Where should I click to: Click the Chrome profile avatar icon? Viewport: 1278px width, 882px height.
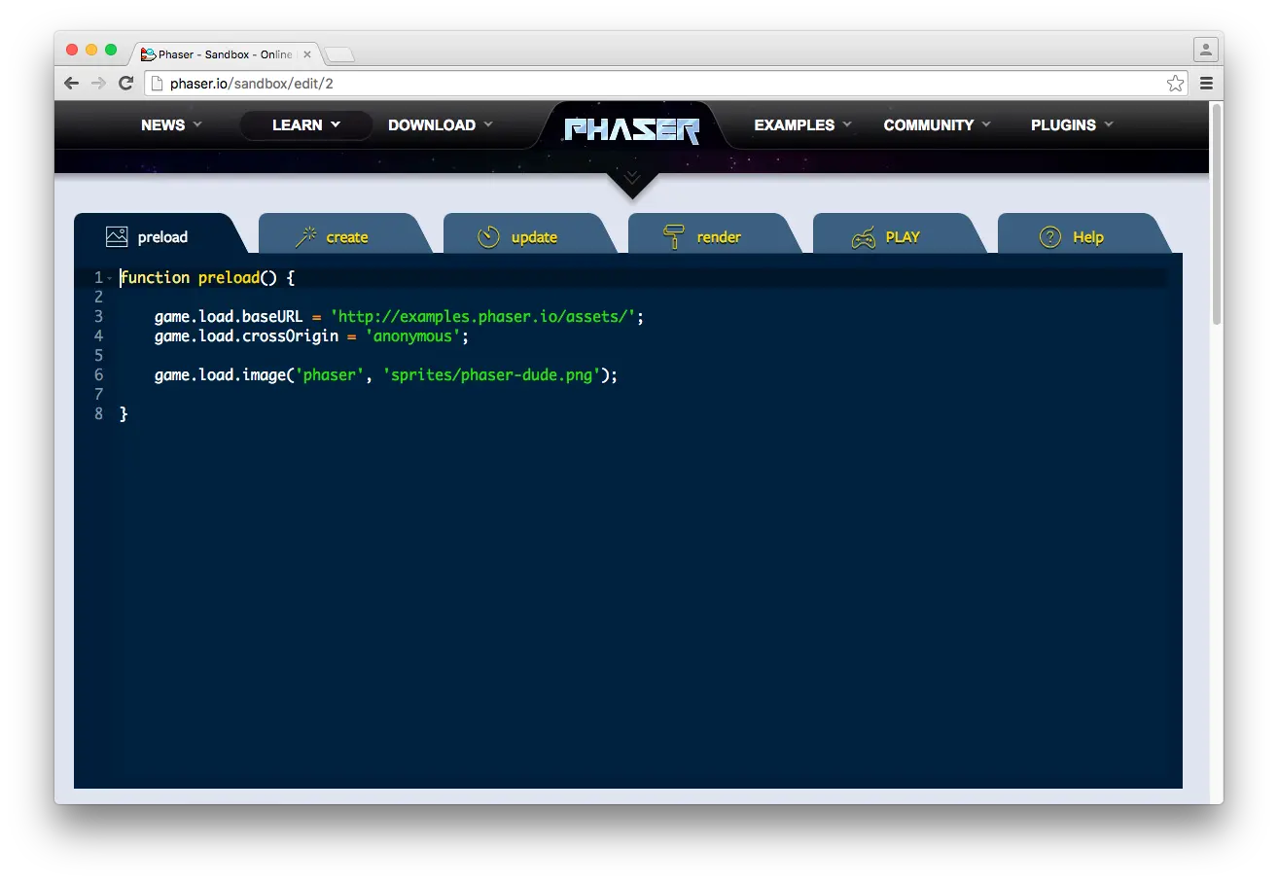[1206, 50]
